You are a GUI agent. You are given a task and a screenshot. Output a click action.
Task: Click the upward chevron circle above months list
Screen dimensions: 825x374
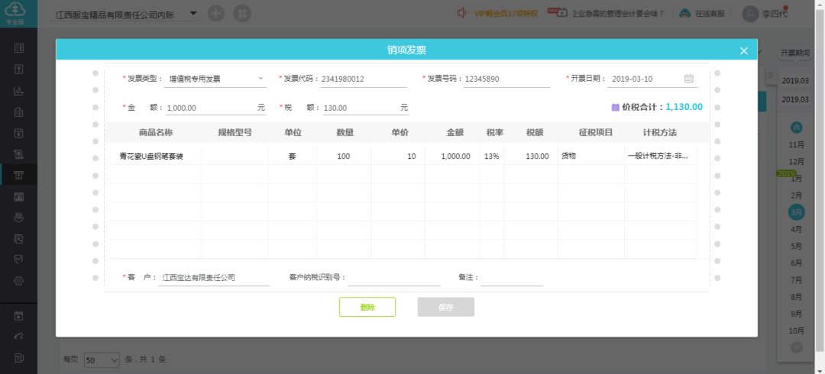[x=797, y=127]
